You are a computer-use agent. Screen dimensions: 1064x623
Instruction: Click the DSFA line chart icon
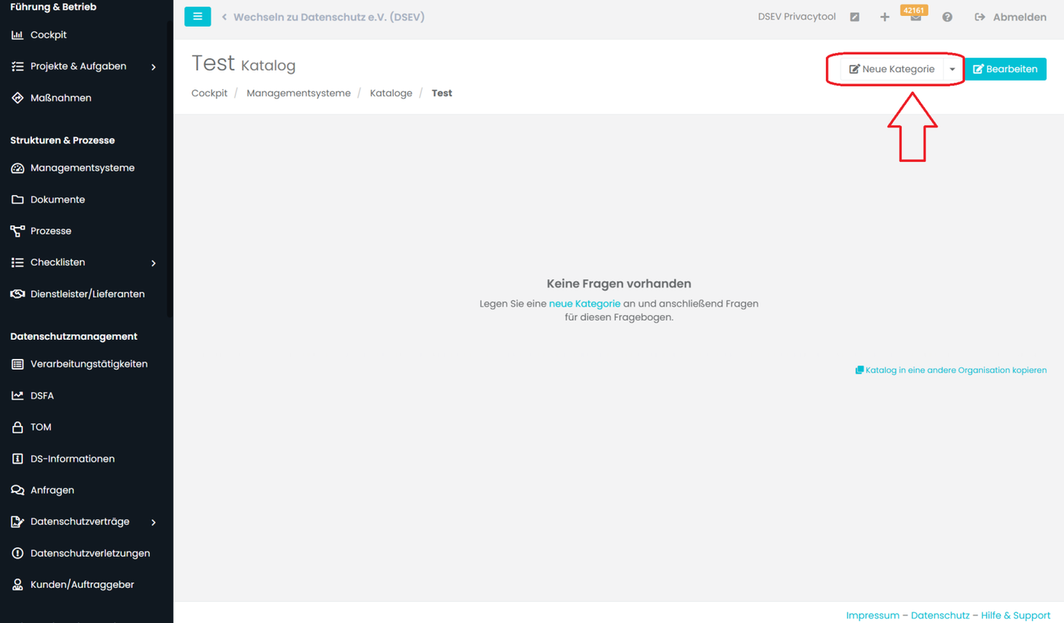17,395
